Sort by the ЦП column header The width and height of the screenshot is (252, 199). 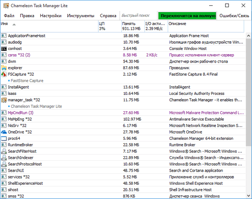point(110,26)
